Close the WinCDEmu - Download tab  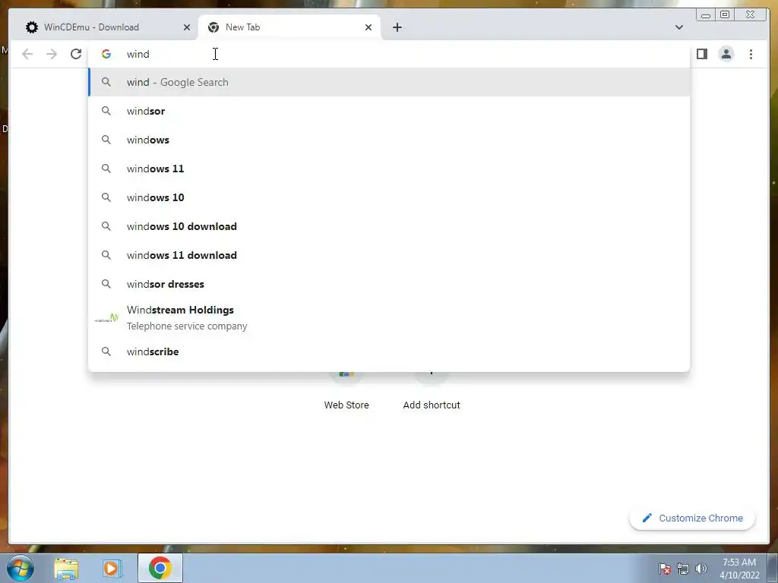tap(187, 27)
